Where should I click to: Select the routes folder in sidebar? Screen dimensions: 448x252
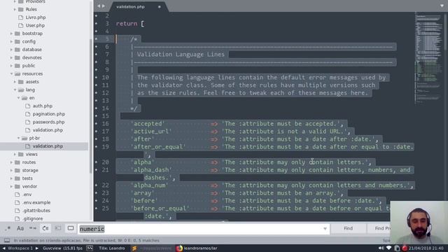tap(29, 162)
